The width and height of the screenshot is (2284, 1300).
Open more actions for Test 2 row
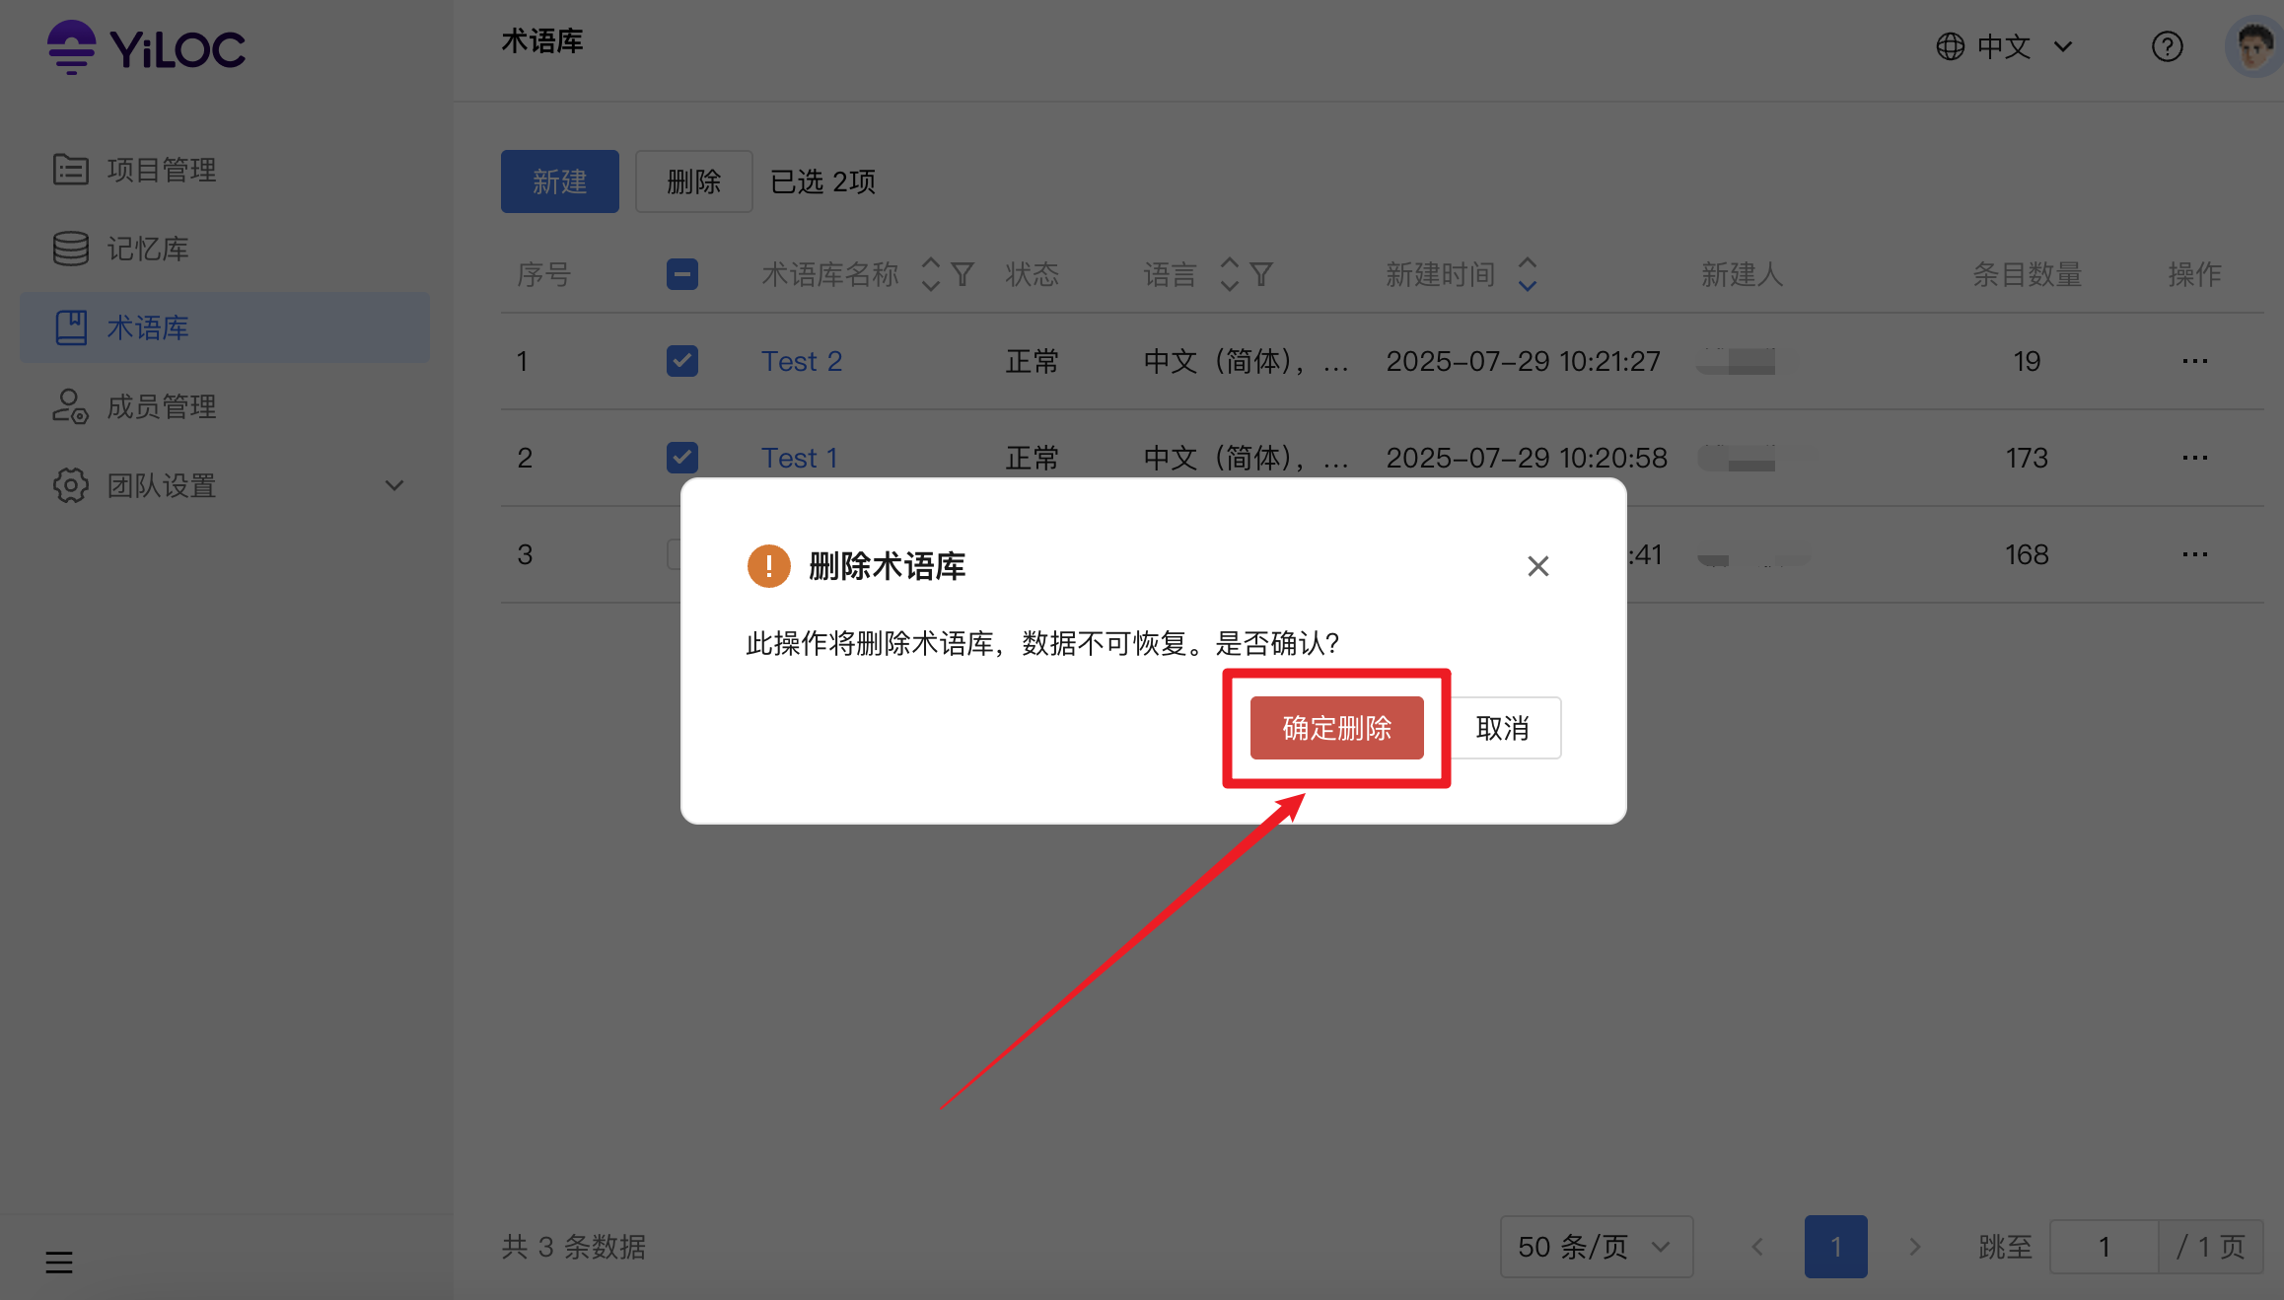[2195, 361]
